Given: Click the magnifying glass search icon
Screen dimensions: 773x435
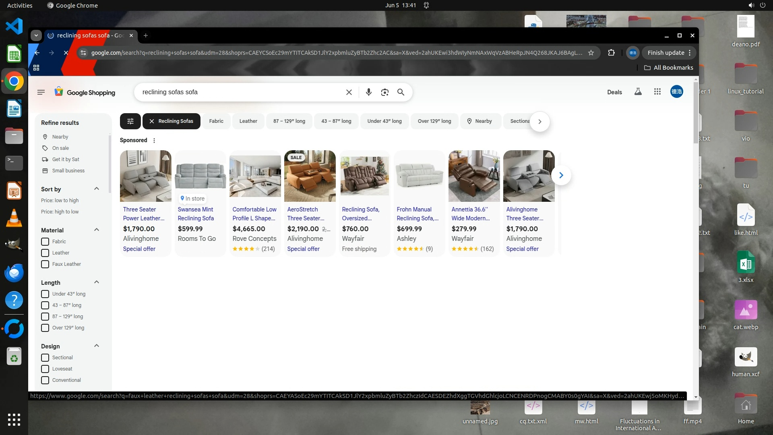Looking at the screenshot, I should (401, 92).
